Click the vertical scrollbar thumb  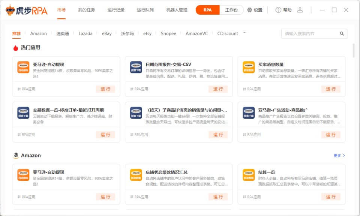pyautogui.click(x=354, y=51)
